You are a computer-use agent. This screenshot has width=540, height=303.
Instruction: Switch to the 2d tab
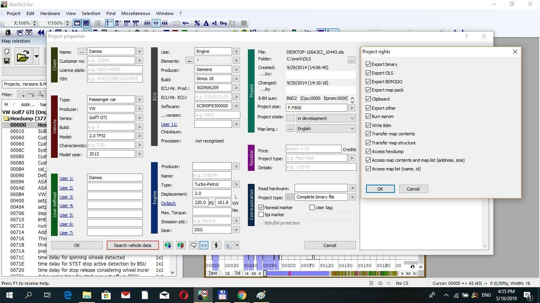pos(227,273)
